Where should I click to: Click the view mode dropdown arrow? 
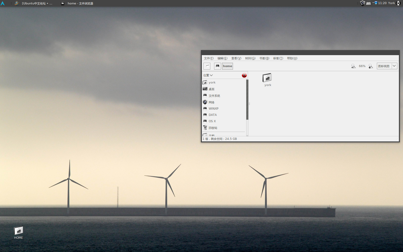(x=394, y=66)
